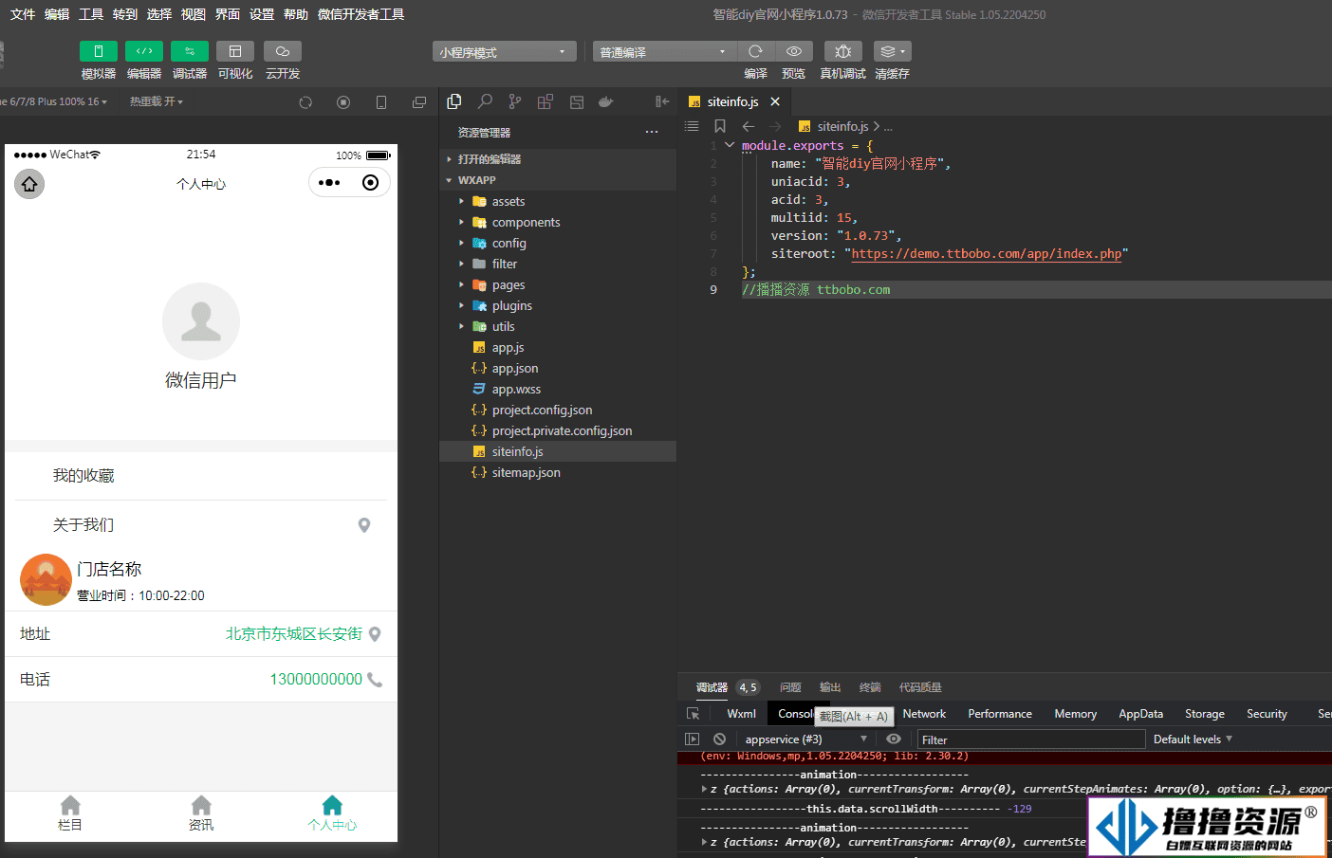Open the hot reload dropdown

point(157,101)
